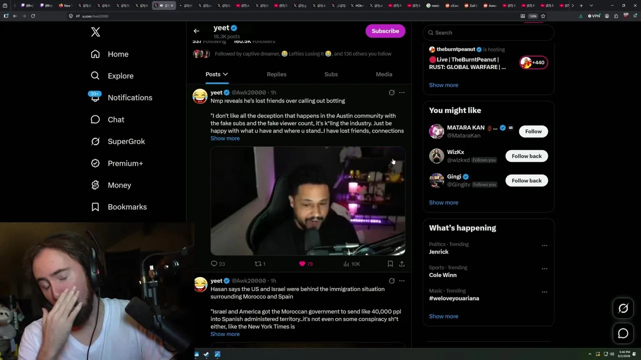
Task: Open more options for #weloveyouariana trend
Action: point(544,291)
